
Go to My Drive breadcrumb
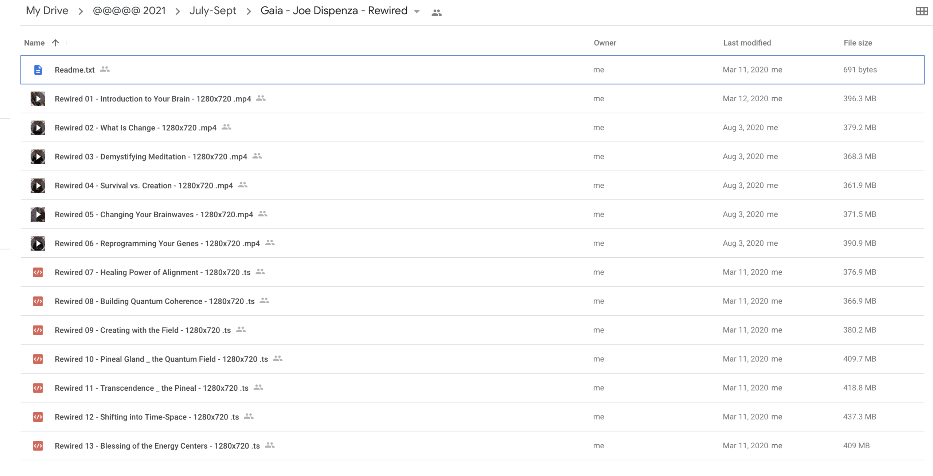click(x=47, y=11)
